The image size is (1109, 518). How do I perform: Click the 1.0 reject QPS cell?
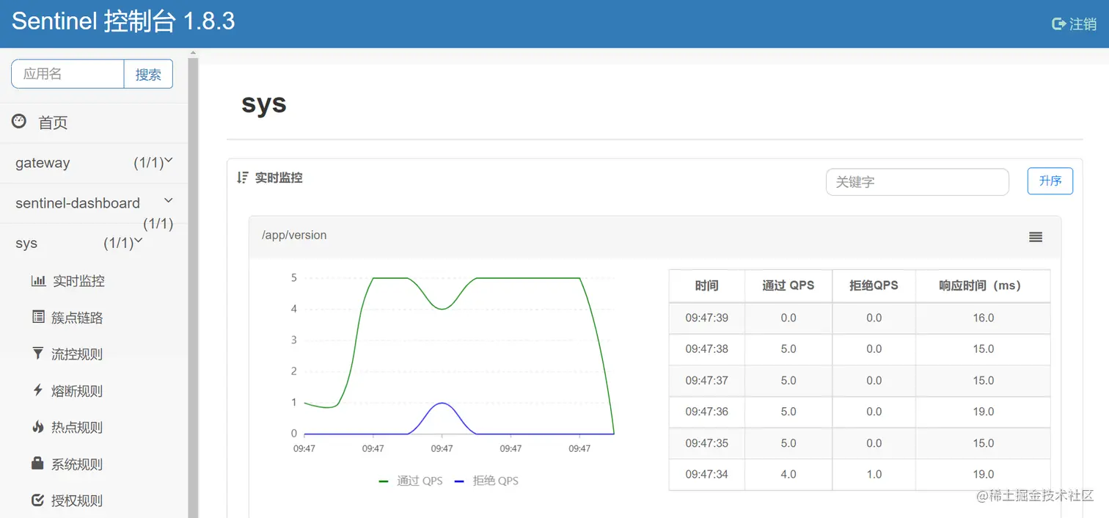(x=874, y=474)
